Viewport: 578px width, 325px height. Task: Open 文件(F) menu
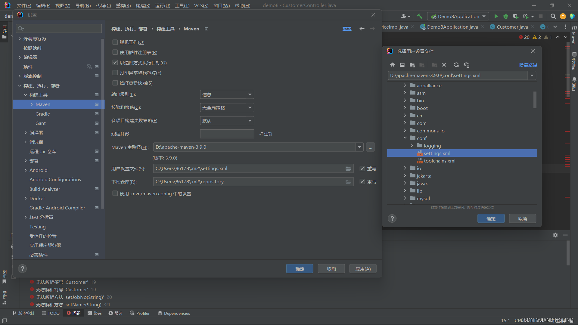[x=24, y=5]
